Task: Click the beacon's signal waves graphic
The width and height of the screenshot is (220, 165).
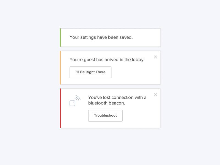Action: 78,98
